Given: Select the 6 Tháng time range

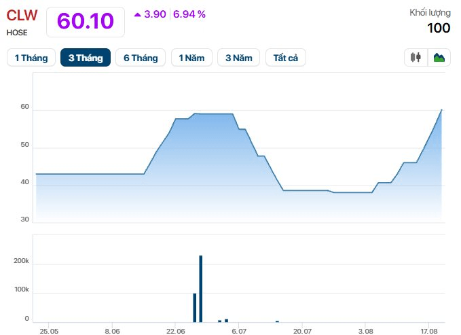Looking at the screenshot, I should click(141, 58).
